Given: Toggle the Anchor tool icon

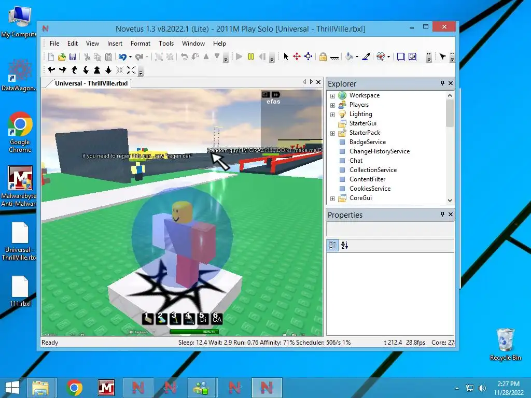Looking at the screenshot, I should click(334, 58).
